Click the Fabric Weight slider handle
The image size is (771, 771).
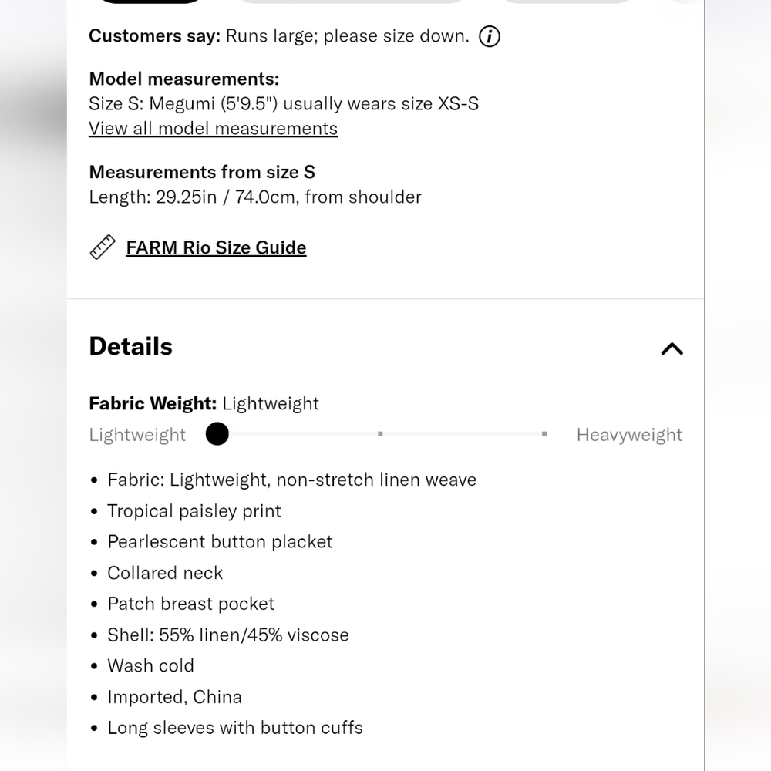[217, 434]
